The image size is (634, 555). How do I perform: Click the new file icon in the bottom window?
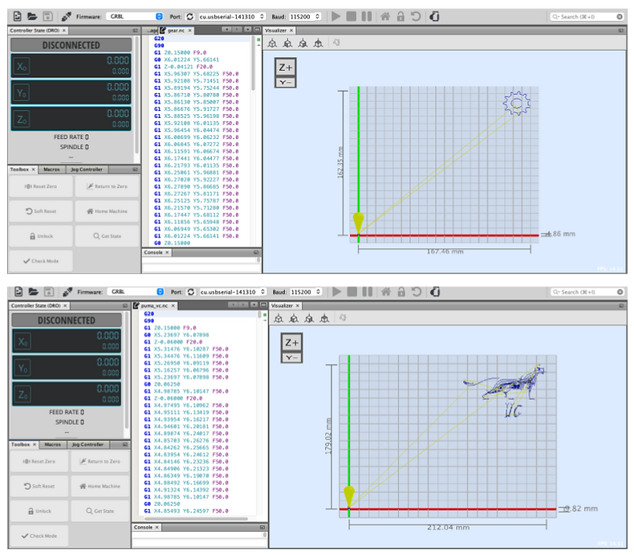point(18,292)
